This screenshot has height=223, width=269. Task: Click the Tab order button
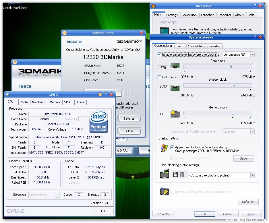point(163,214)
